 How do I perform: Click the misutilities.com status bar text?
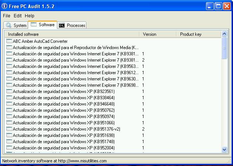click(54, 161)
